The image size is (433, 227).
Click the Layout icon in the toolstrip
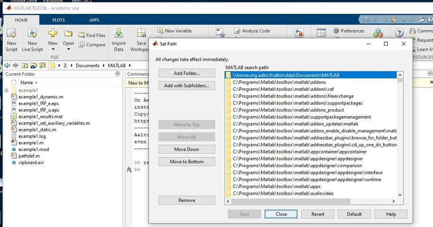[x=321, y=33]
